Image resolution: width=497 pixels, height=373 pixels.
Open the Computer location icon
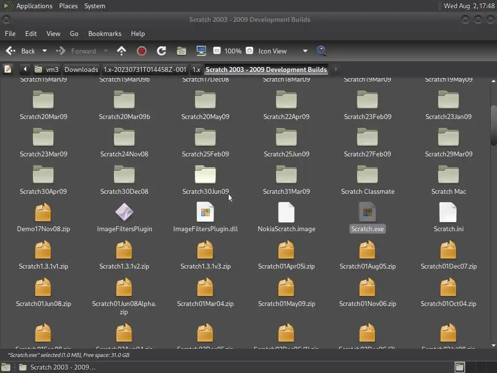click(201, 51)
